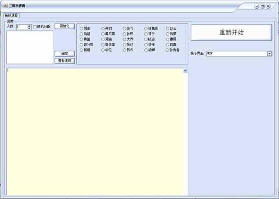Click the text area scroll-up arrow
The image size is (279, 199).
pyautogui.click(x=185, y=71)
